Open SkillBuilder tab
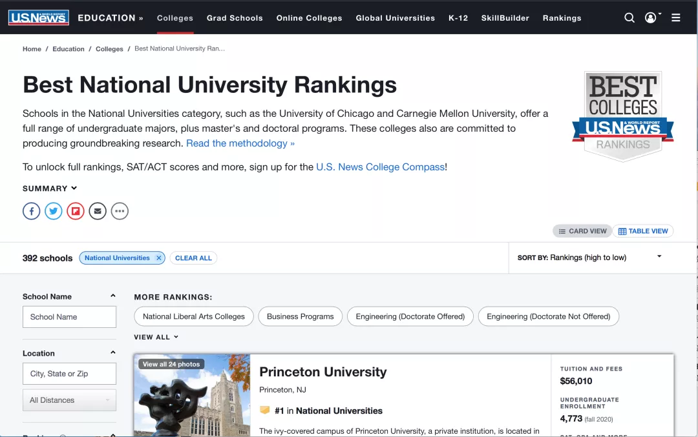The width and height of the screenshot is (698, 437). click(505, 18)
